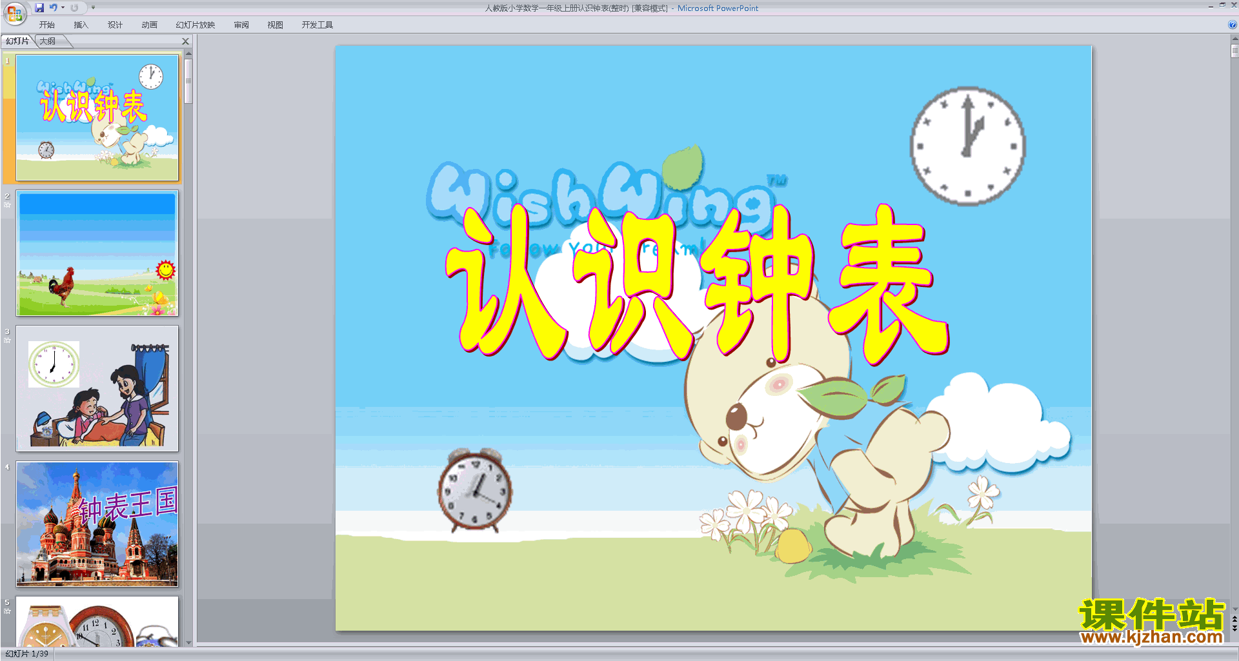Click animation star icon beside slide 3
This screenshot has height=661, width=1239.
point(8,340)
